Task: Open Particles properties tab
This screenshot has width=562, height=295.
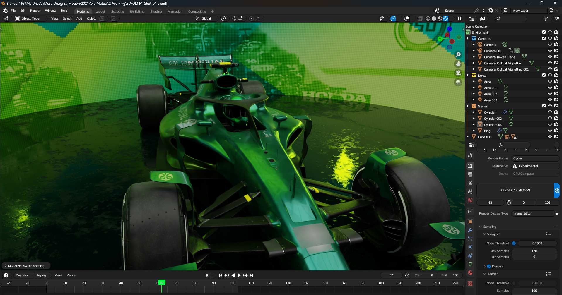Action: click(x=470, y=239)
